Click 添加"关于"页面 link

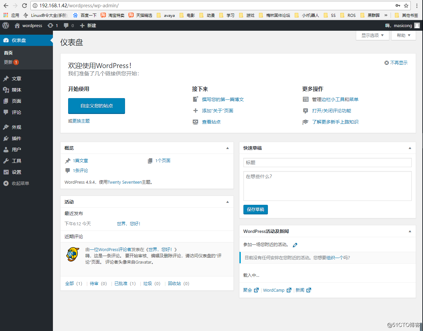[x=218, y=111]
